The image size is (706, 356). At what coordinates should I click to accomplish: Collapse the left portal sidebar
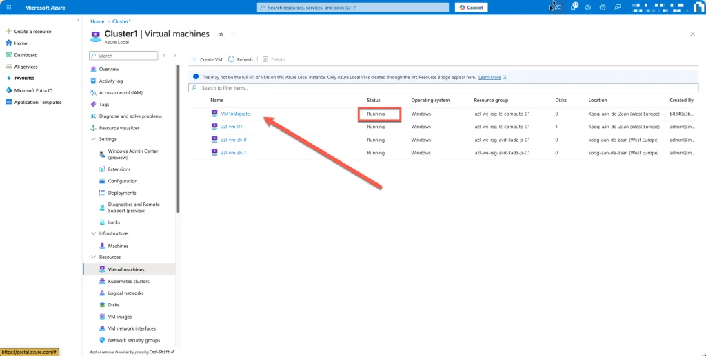click(x=77, y=21)
